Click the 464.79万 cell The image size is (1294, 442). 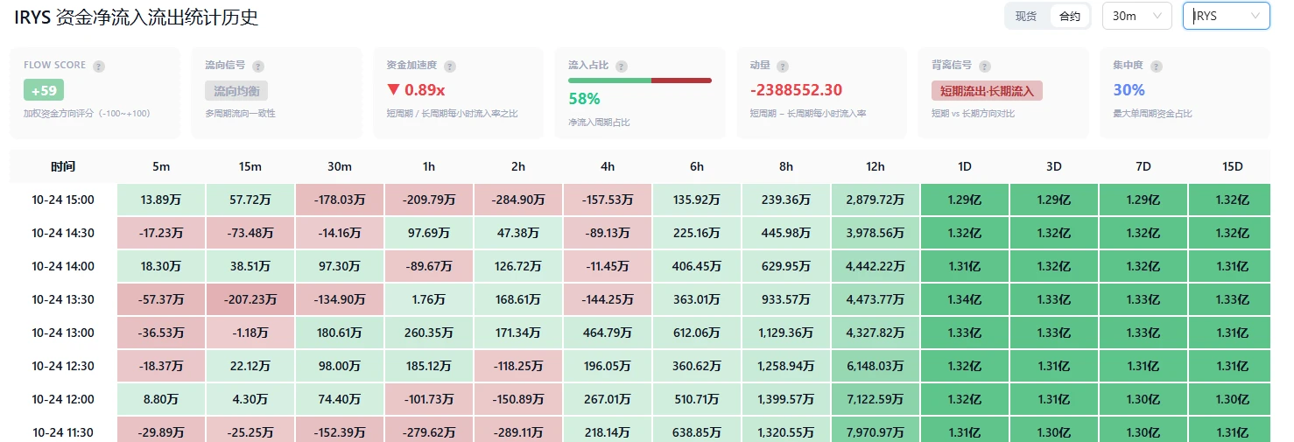608,333
